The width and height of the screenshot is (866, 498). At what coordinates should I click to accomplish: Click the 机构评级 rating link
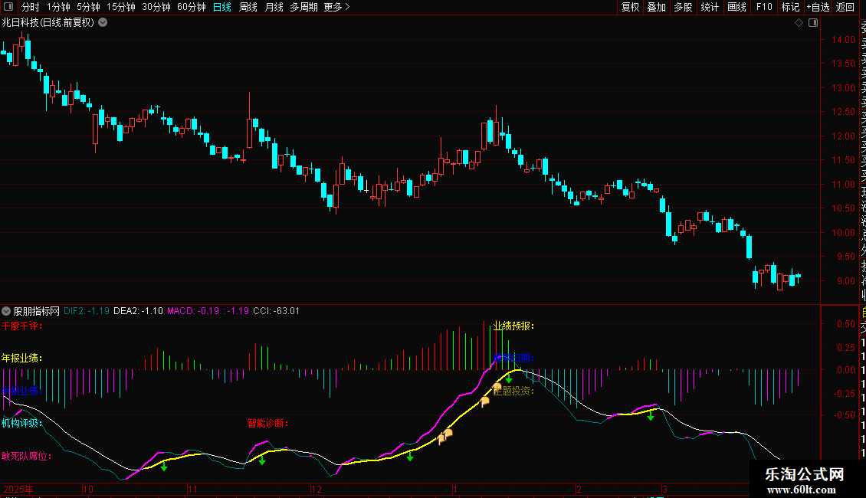click(22, 422)
